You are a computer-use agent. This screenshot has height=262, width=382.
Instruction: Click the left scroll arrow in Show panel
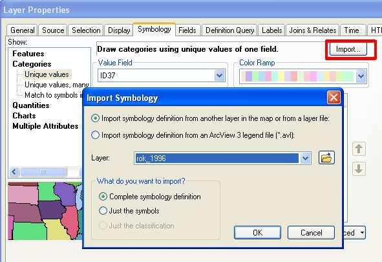click(x=14, y=172)
